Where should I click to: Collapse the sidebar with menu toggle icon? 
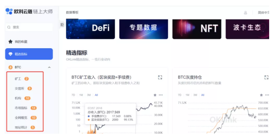[62, 25]
